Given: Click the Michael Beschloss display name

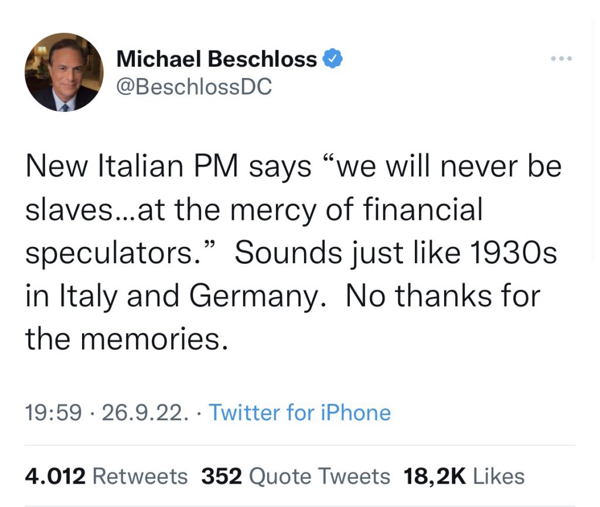Looking at the screenshot, I should pyautogui.click(x=217, y=59).
